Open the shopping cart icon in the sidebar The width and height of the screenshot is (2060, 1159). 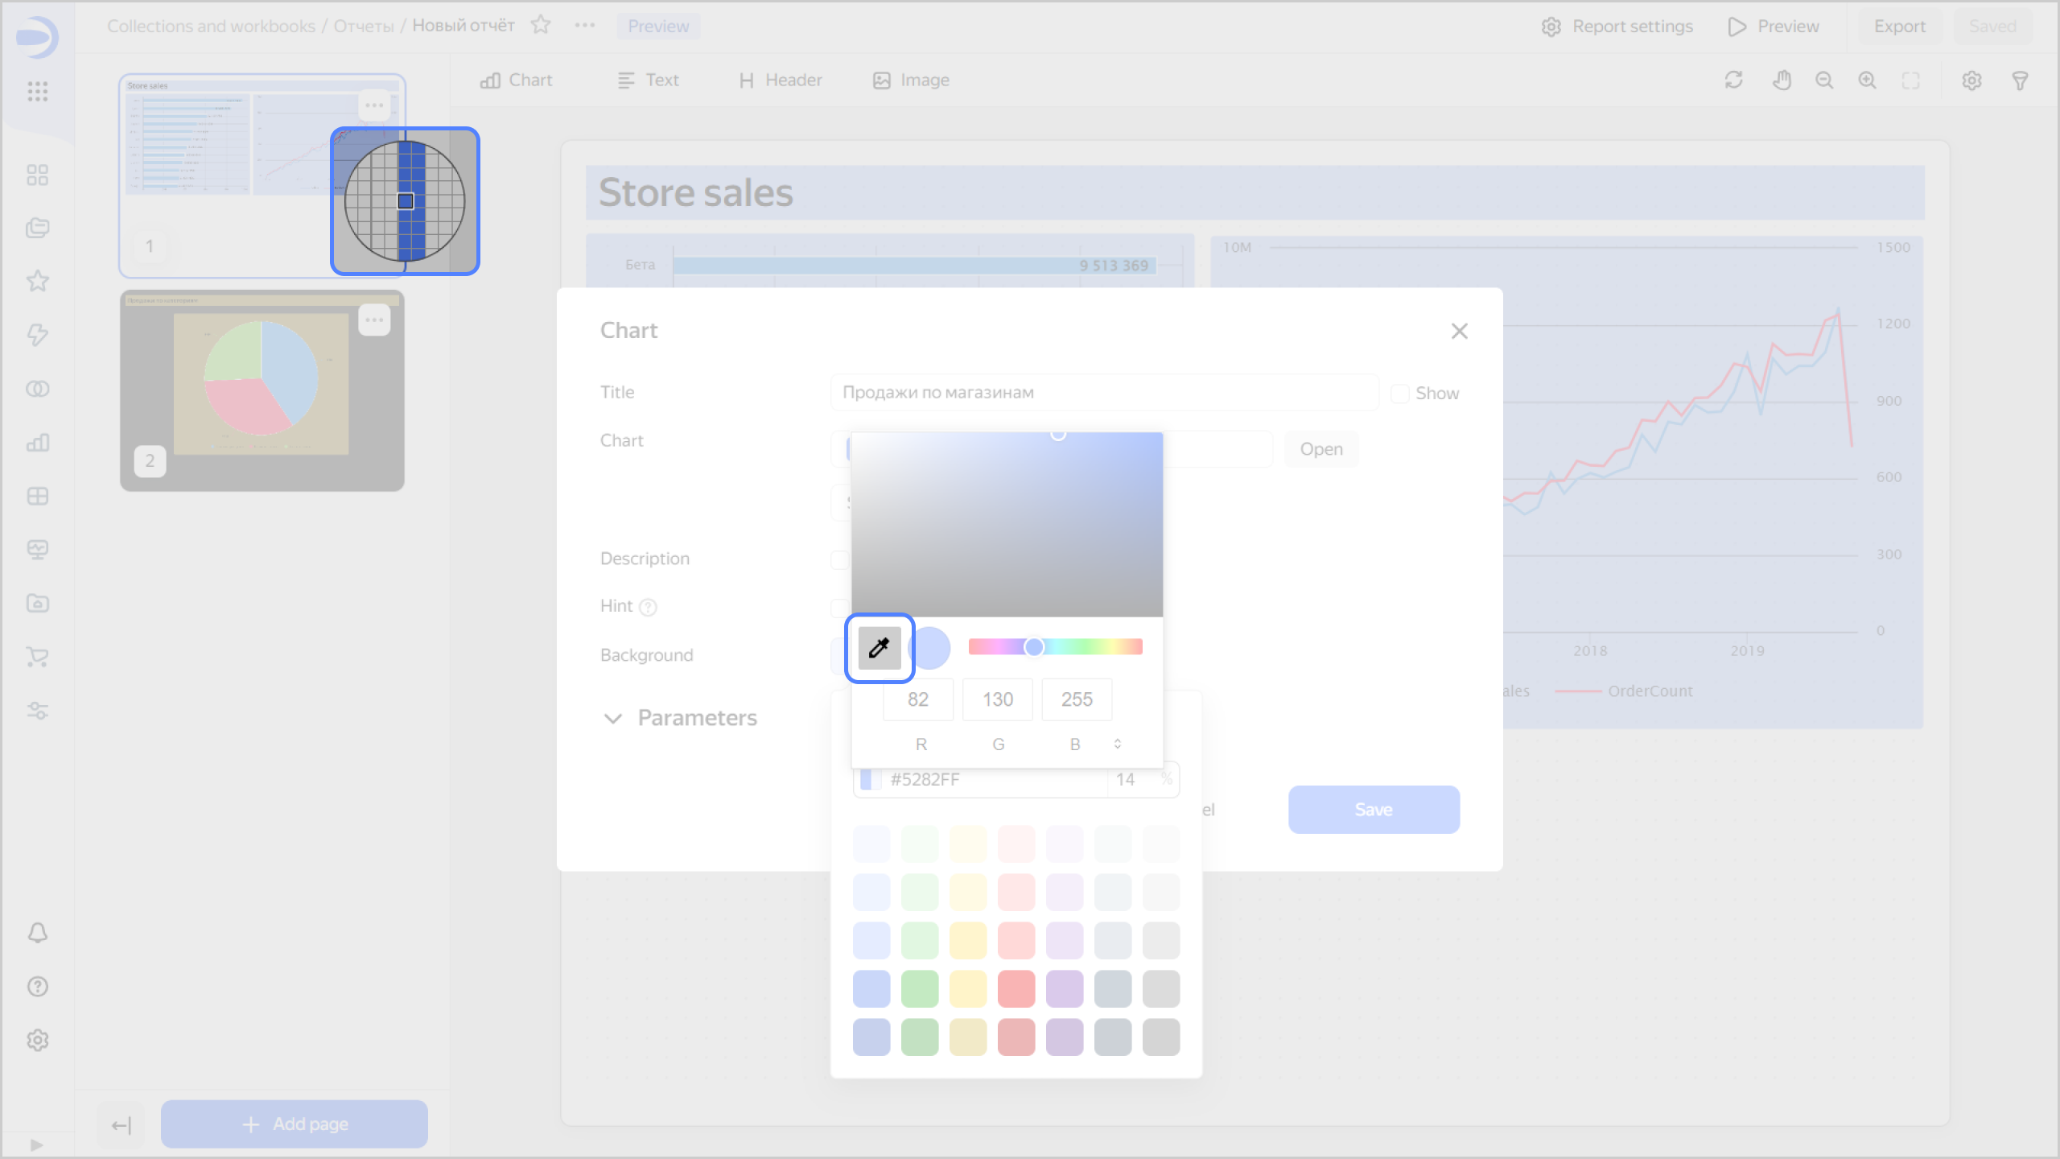37,657
